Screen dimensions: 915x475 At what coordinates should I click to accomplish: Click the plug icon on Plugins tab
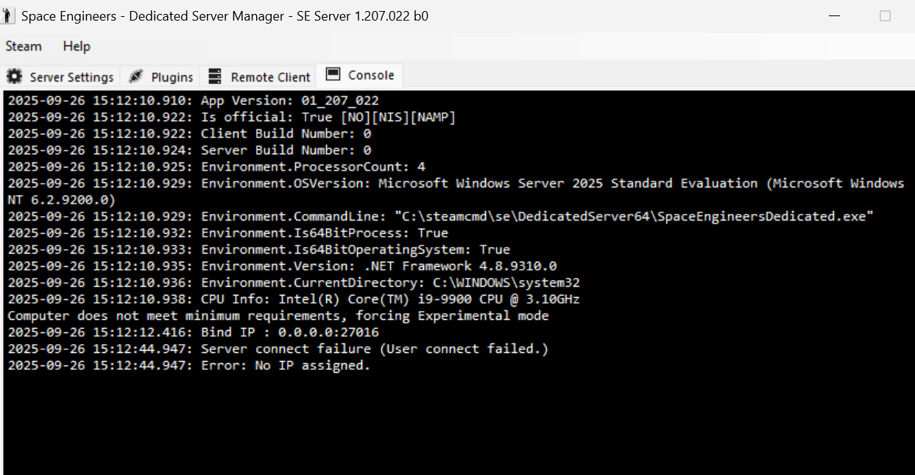point(135,76)
